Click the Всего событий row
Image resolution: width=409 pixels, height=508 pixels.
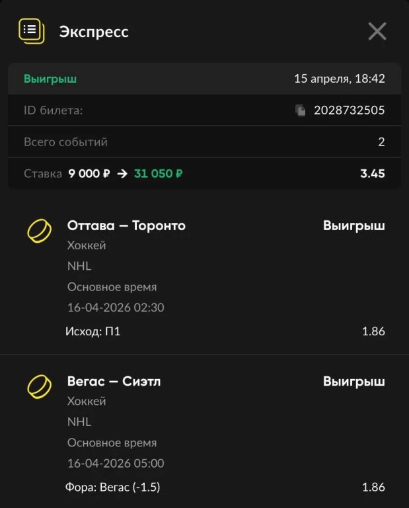204,142
